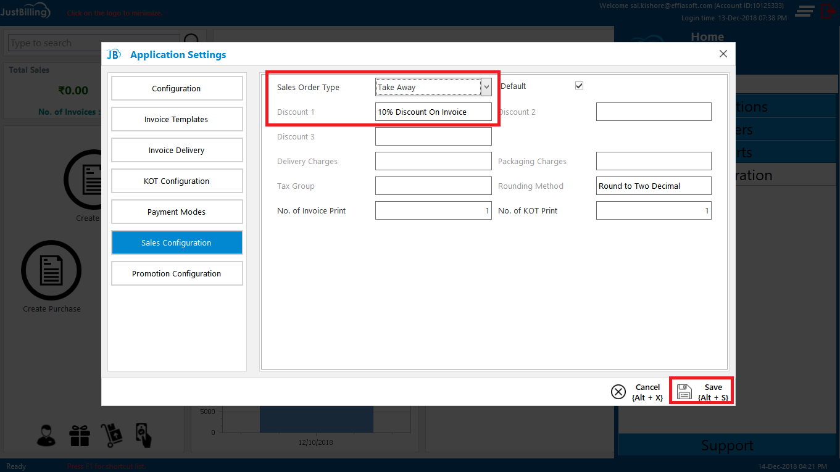Click the Application Settings title text

coord(178,54)
